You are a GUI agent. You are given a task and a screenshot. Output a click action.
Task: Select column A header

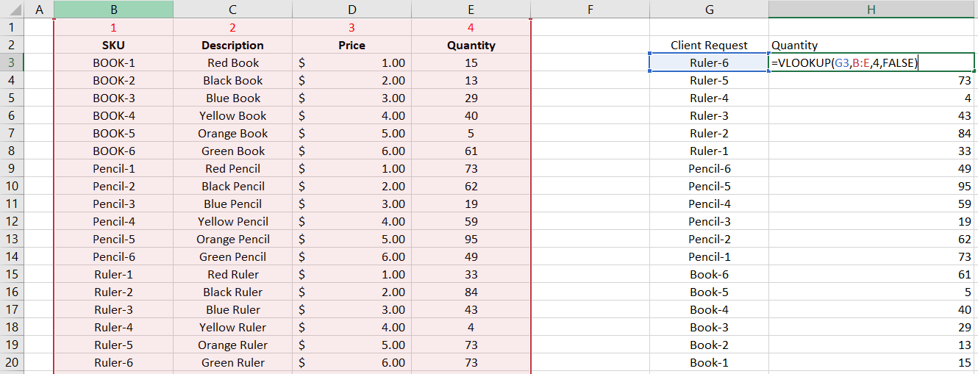coord(39,9)
